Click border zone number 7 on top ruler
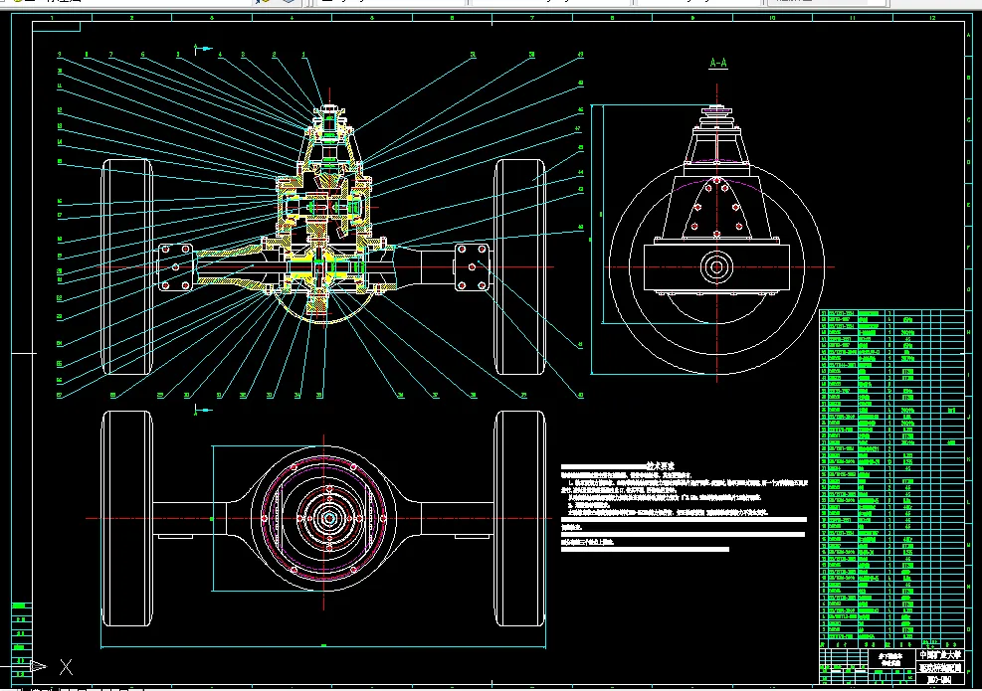The image size is (982, 691). [531, 18]
